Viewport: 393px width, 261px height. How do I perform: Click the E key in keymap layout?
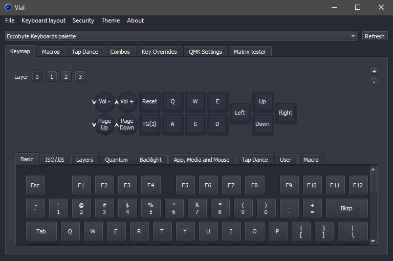coord(217,101)
